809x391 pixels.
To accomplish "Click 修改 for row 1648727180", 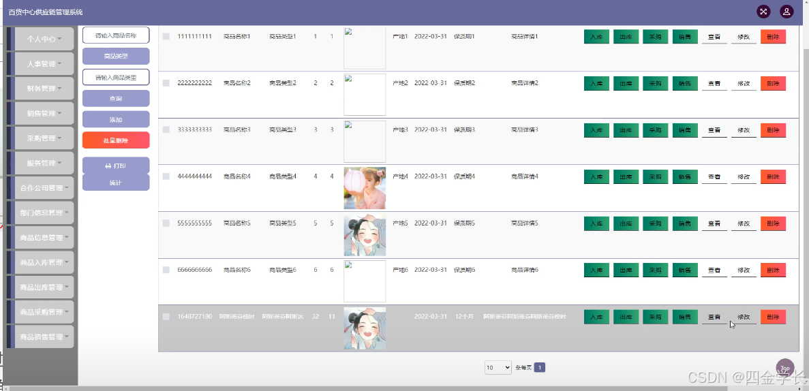I will [744, 317].
